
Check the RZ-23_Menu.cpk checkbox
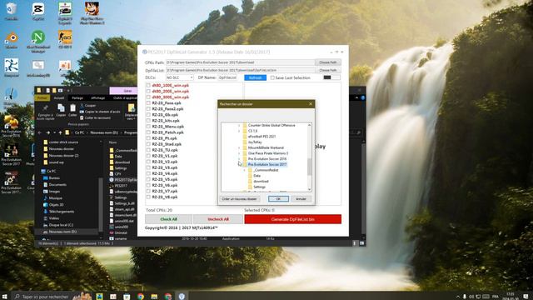[148, 126]
